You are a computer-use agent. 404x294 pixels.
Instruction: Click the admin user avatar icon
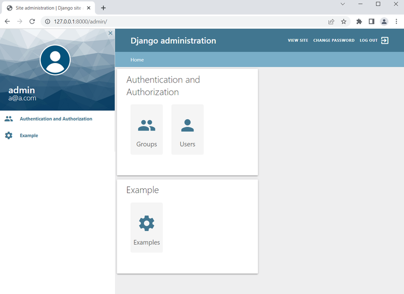(55, 60)
